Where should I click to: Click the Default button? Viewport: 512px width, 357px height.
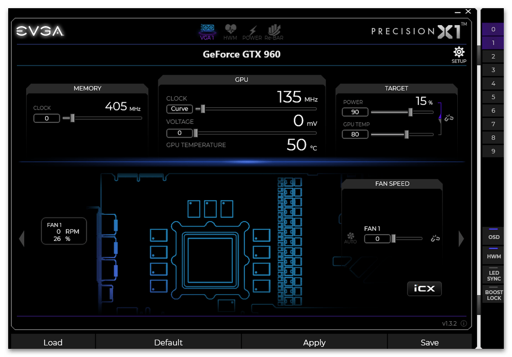click(168, 343)
